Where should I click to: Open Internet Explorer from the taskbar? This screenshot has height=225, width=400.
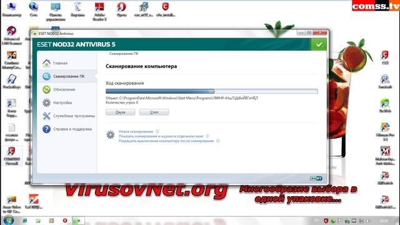coord(25,221)
